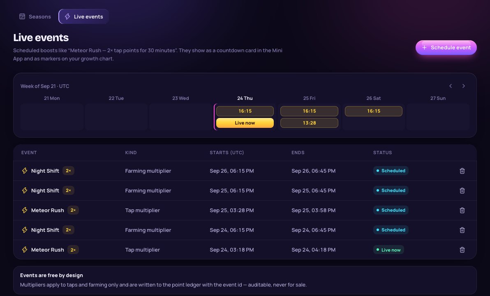Viewport: 490px width, 296px height.
Task: Click the bolt icon of Sep 25 Meteor Rush
Action: click(25, 210)
